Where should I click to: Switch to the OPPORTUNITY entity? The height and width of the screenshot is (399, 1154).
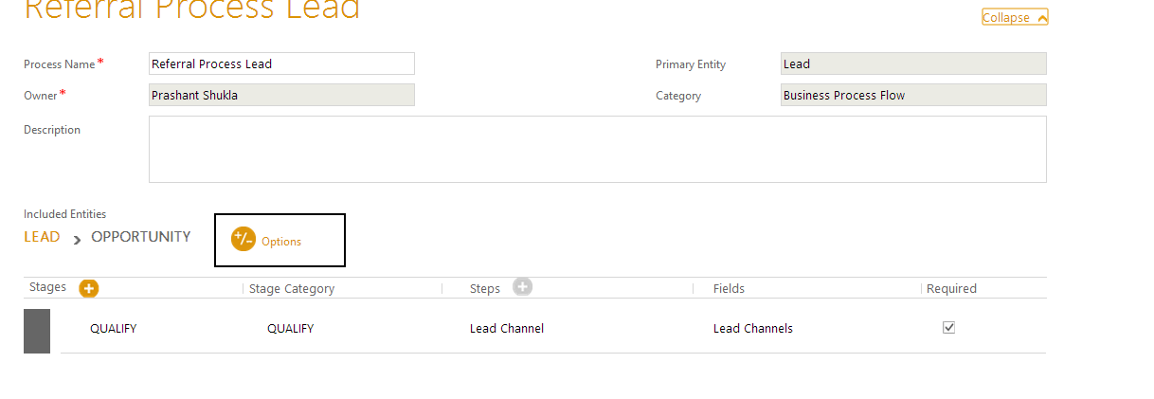tap(140, 237)
